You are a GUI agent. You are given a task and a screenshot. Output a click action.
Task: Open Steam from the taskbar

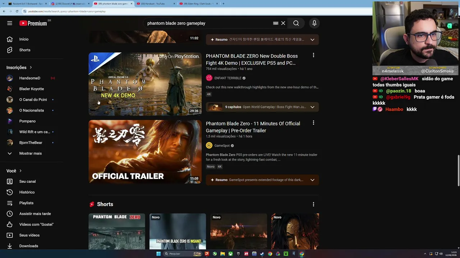click(x=262, y=254)
